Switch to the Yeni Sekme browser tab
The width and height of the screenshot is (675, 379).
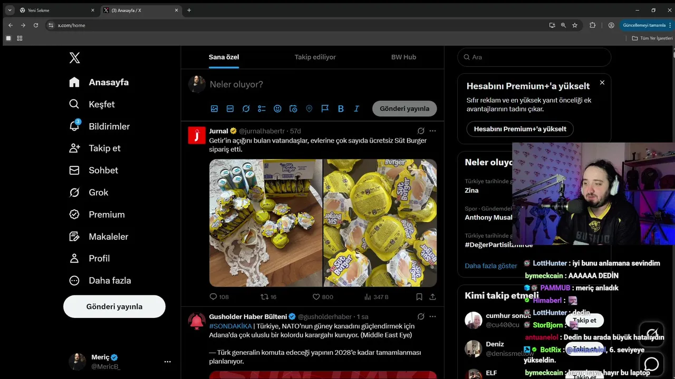coord(57,10)
